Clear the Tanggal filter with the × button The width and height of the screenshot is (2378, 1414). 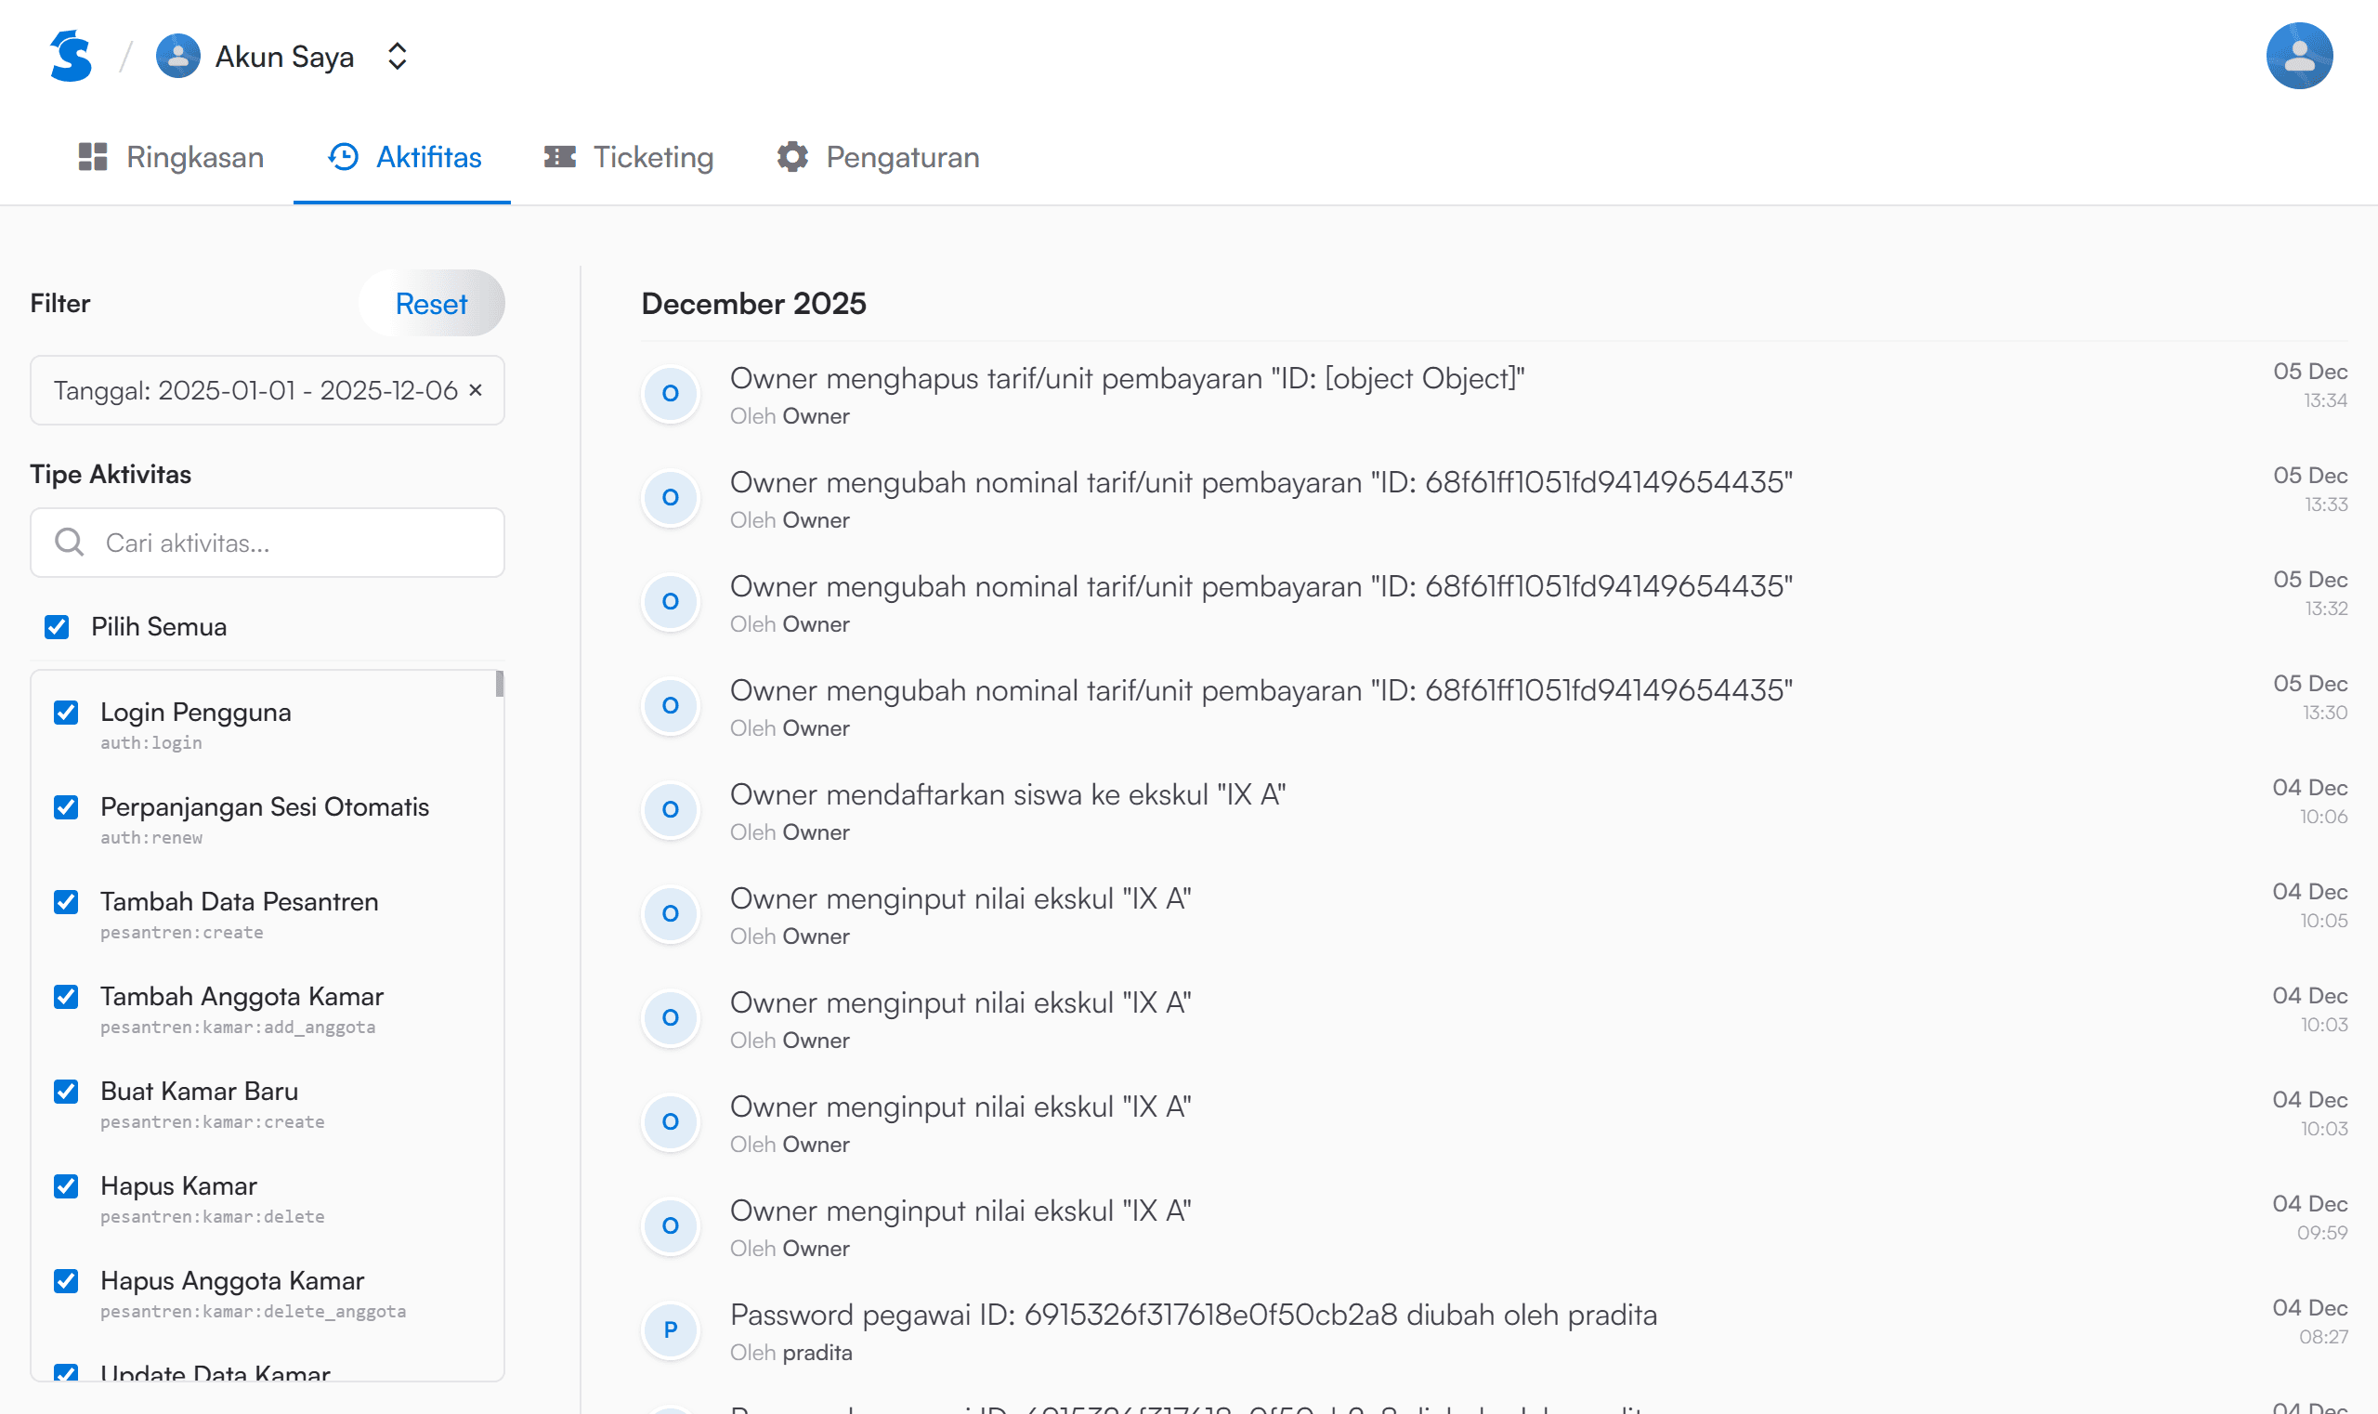tap(476, 390)
